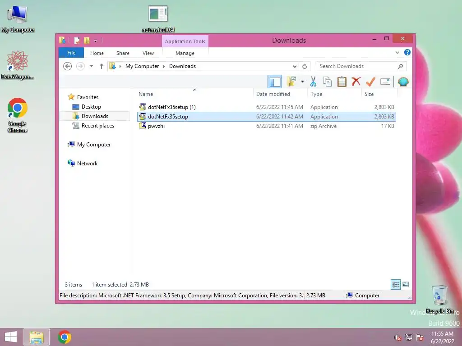Select the pwvzhi zip archive
462x346 pixels.
266,126
